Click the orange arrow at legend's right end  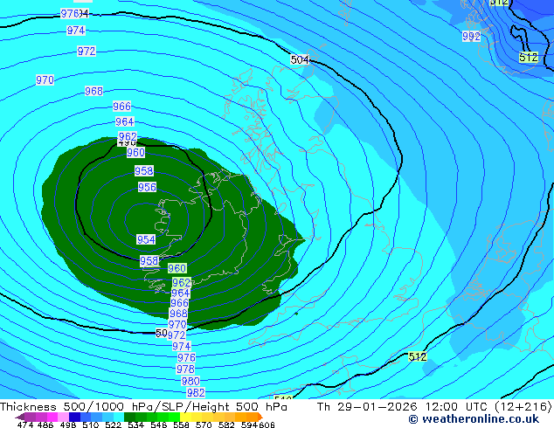click(x=260, y=417)
